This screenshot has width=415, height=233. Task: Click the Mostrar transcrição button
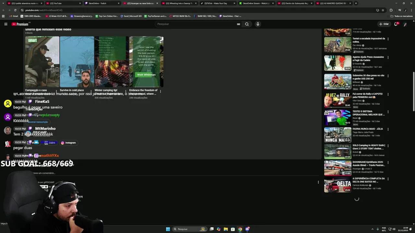click(x=38, y=122)
